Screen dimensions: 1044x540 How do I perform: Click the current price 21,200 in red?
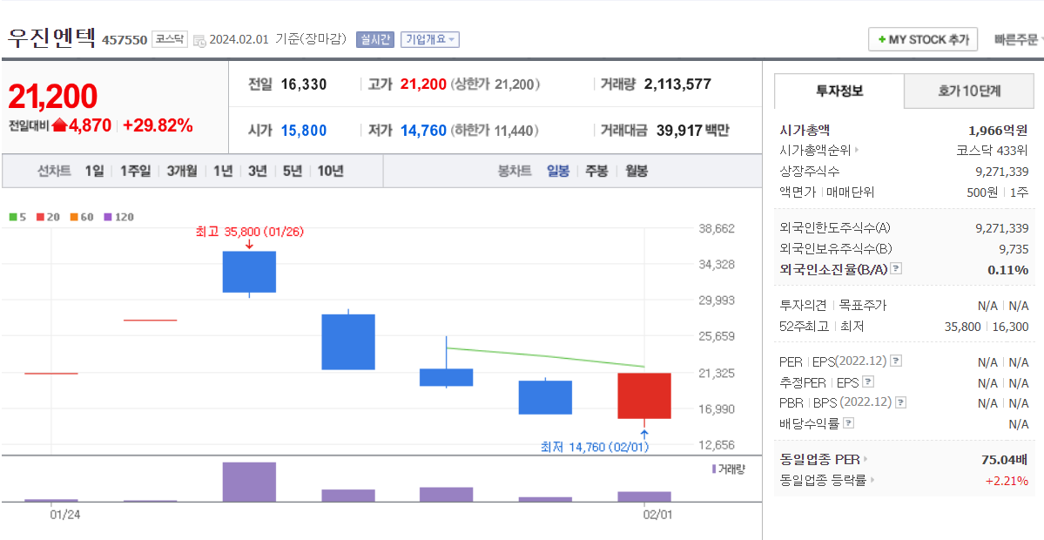[52, 98]
